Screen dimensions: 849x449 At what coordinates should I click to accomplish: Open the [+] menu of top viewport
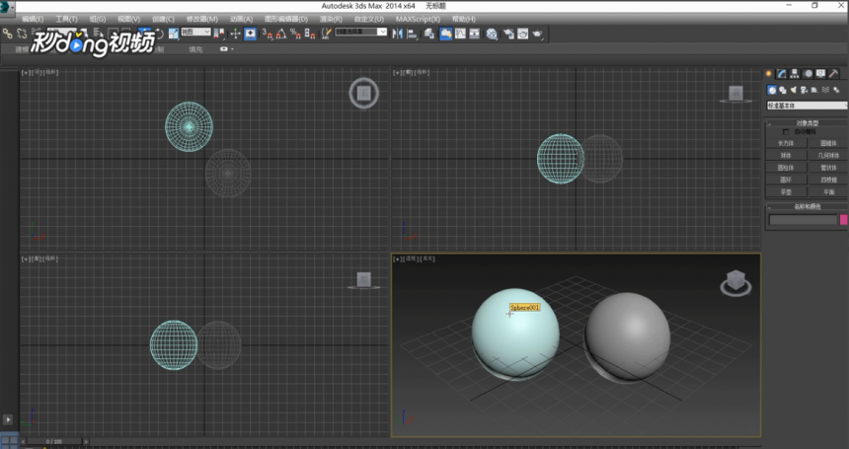26,72
